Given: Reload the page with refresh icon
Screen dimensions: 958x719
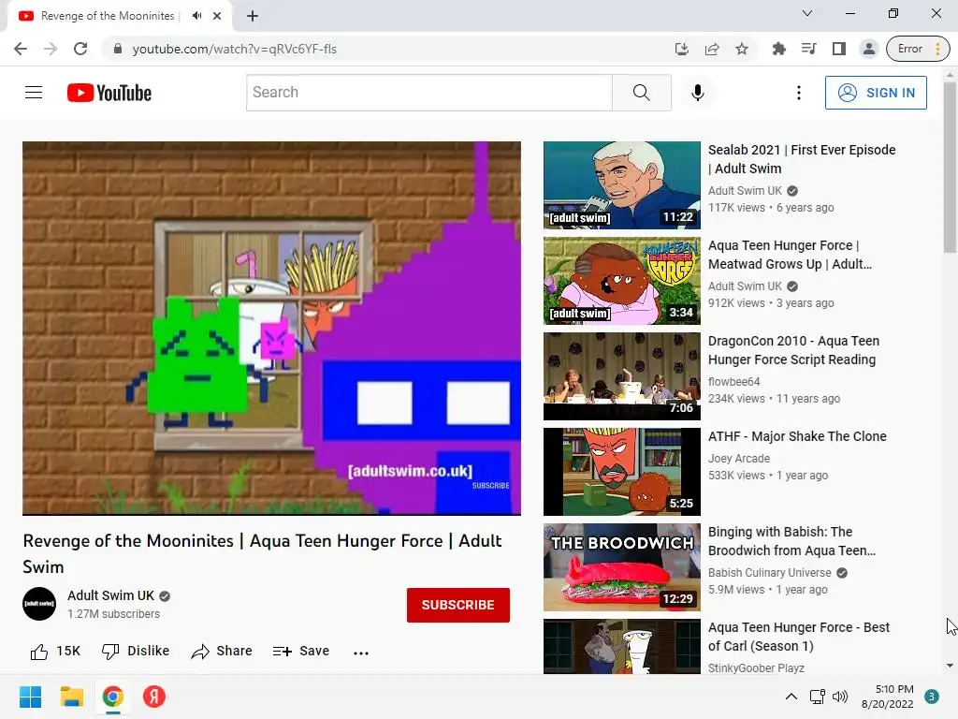Looking at the screenshot, I should pos(80,49).
